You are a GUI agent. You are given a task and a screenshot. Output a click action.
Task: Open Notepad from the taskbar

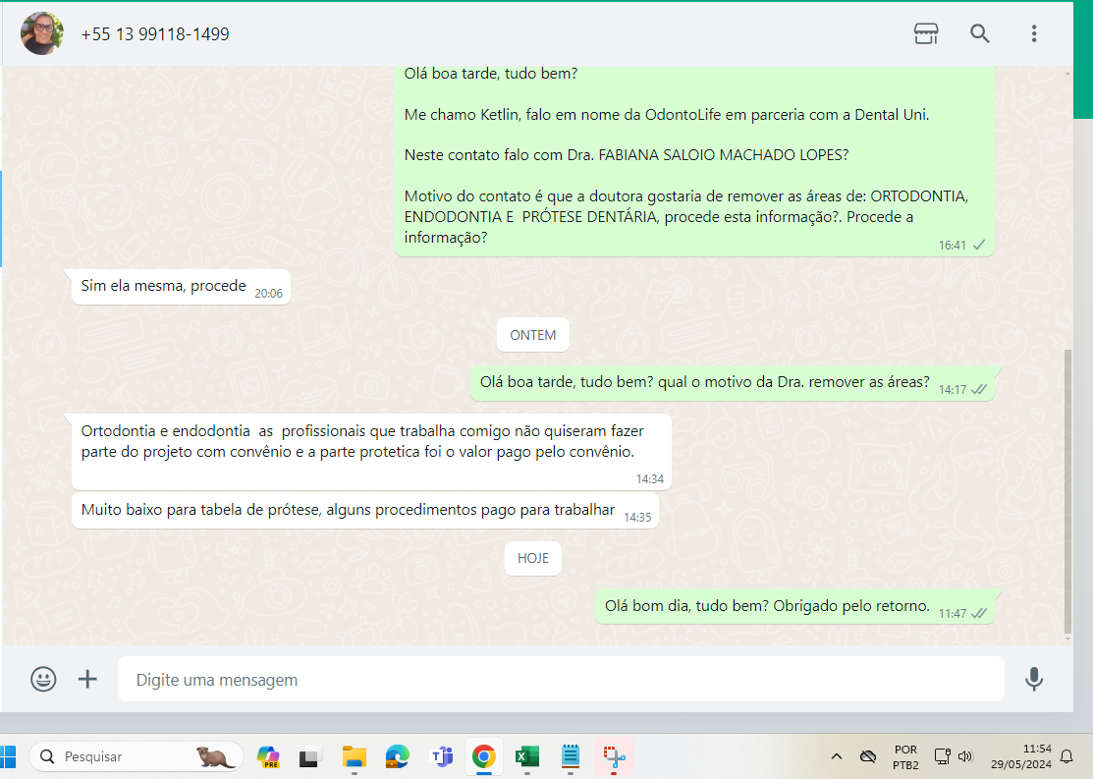(571, 756)
